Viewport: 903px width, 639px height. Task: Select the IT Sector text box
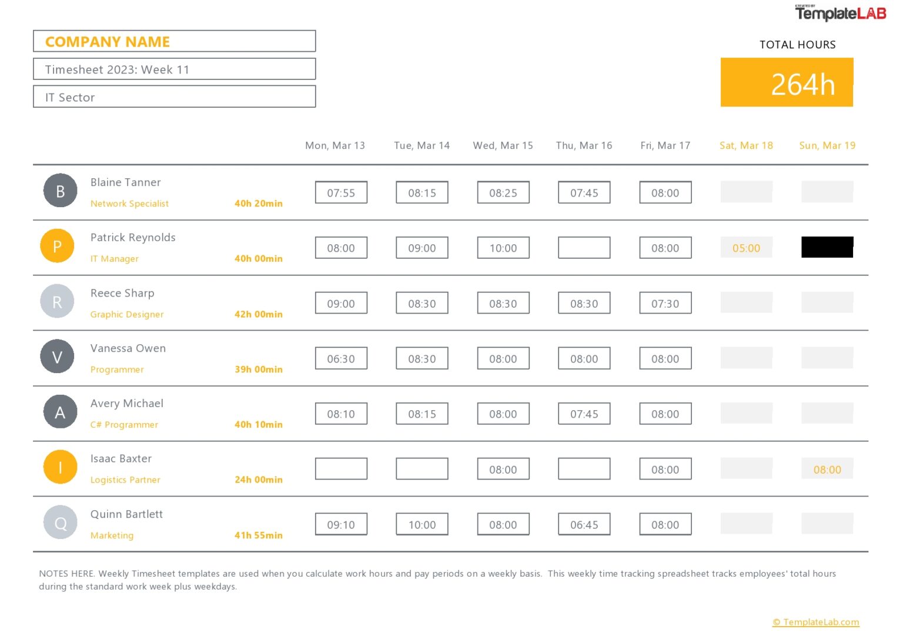[174, 96]
